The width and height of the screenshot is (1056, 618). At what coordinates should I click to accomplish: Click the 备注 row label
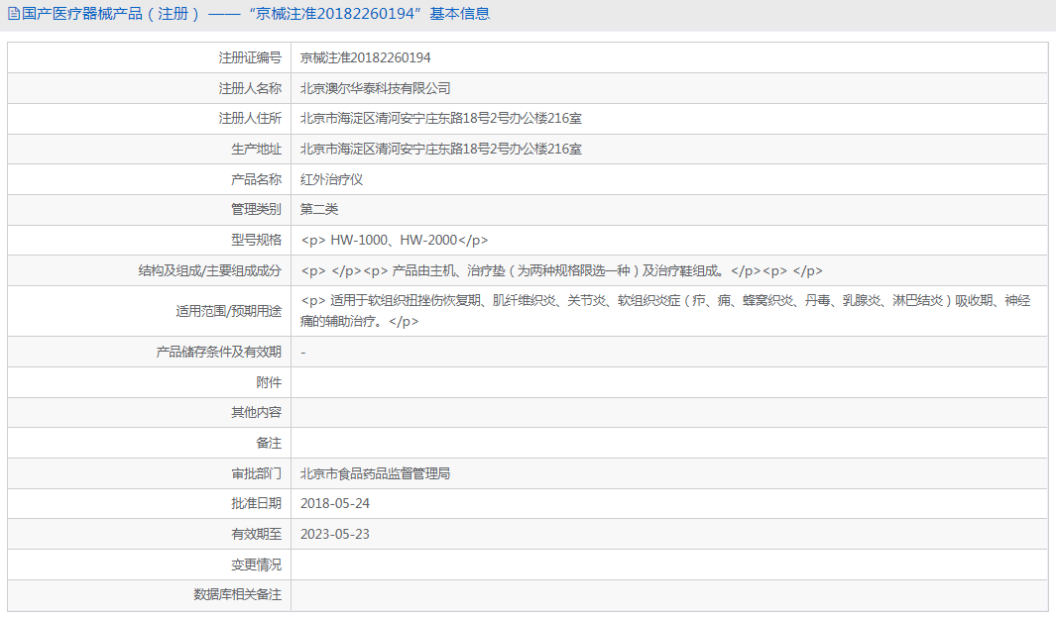pyautogui.click(x=269, y=443)
